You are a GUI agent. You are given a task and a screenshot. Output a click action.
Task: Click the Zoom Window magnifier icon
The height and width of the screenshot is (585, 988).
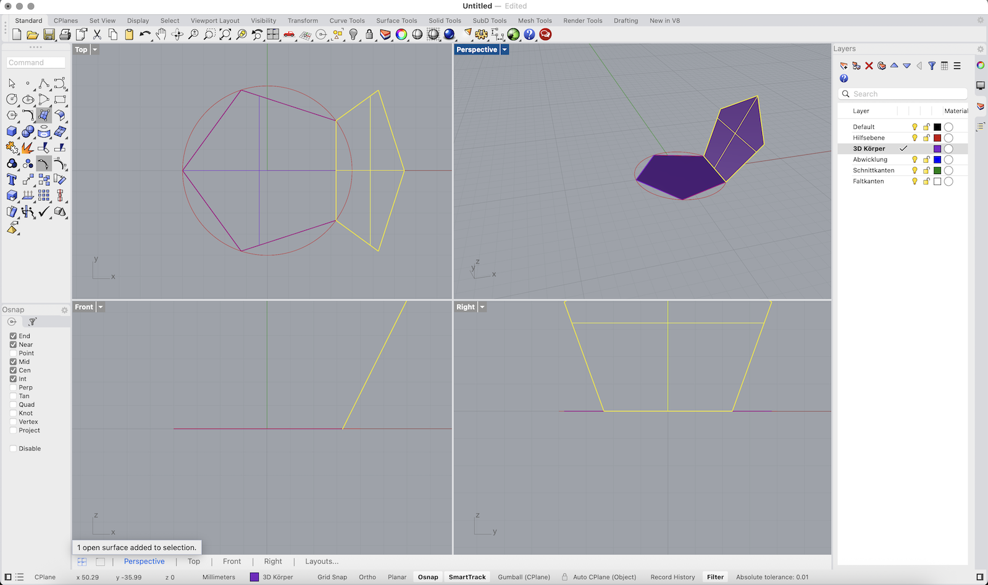click(209, 35)
